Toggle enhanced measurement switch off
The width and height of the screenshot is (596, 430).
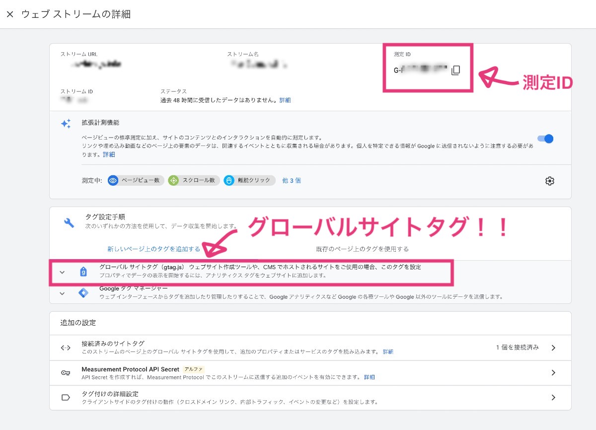545,139
